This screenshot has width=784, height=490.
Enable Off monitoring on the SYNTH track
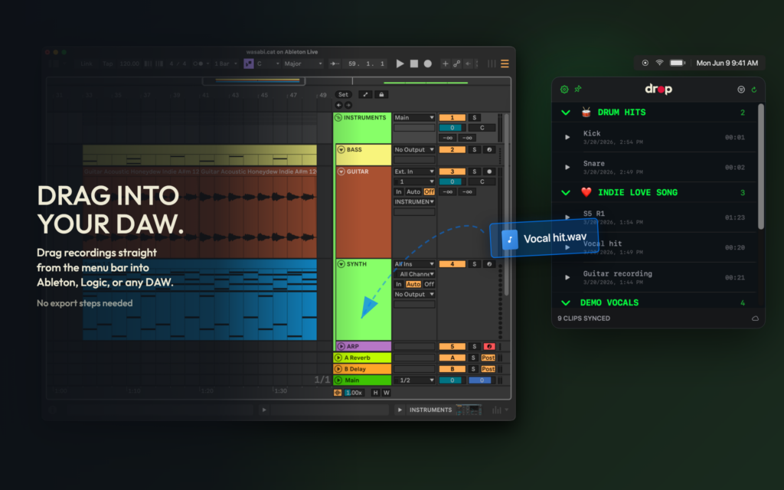430,285
